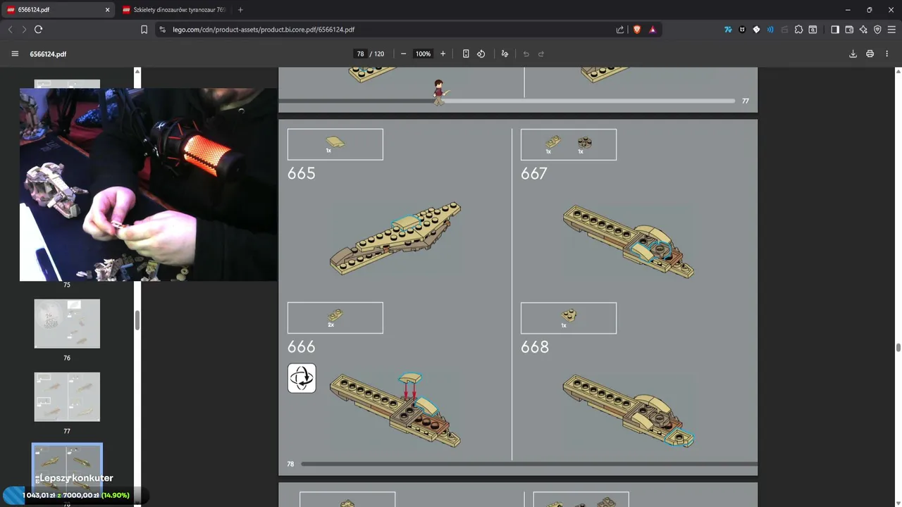The width and height of the screenshot is (902, 507).
Task: Click the 100% zoom level field
Action: [423, 54]
